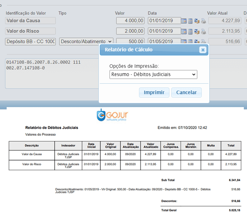247x212 pixels.
Task: Click the Juros Compensa. table header
Action: pos(171,145)
